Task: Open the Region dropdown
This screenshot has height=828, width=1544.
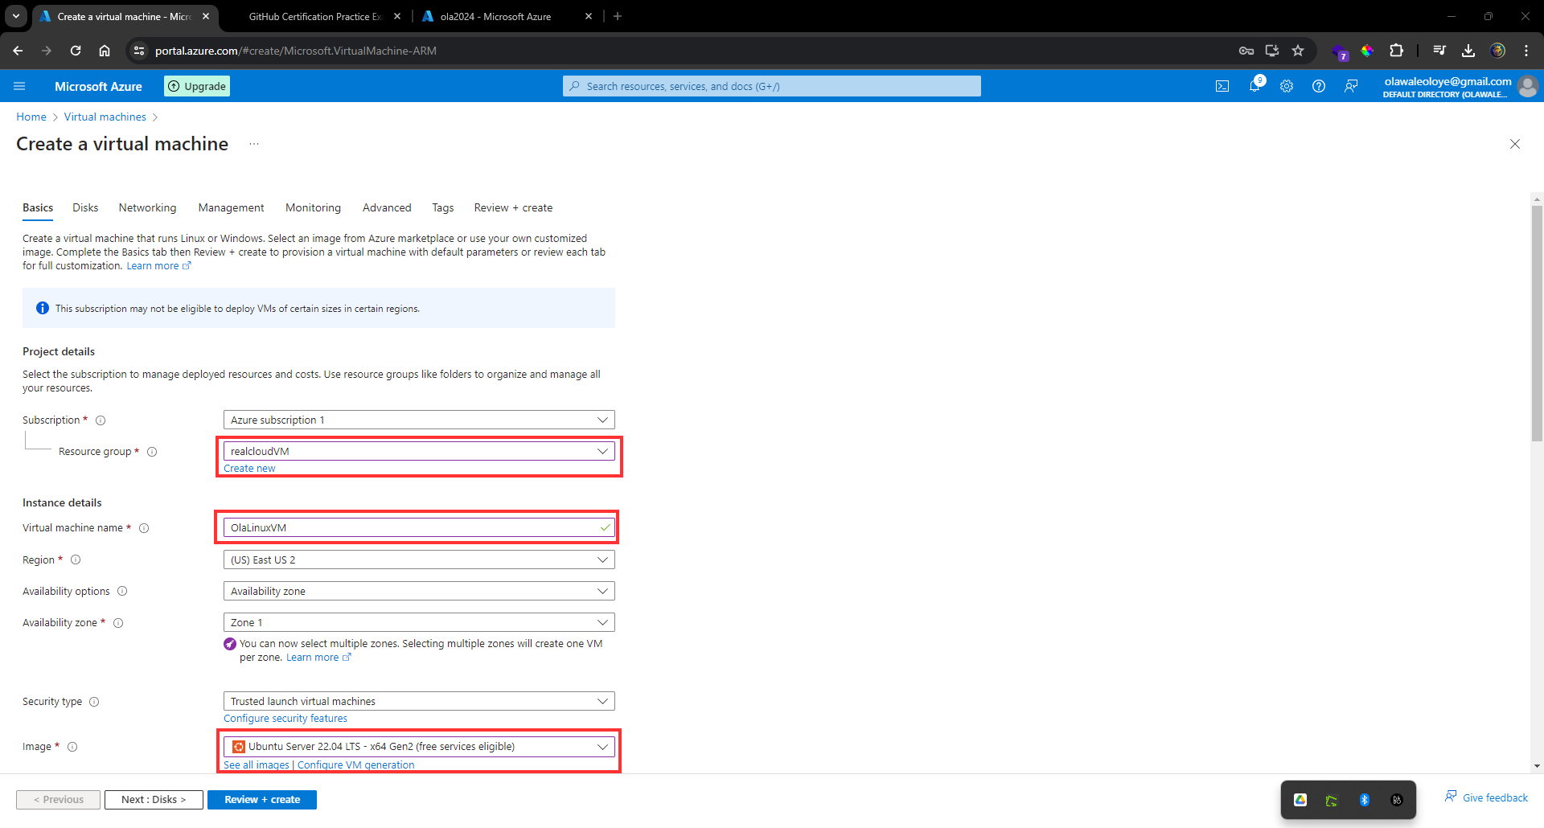Action: 419,560
